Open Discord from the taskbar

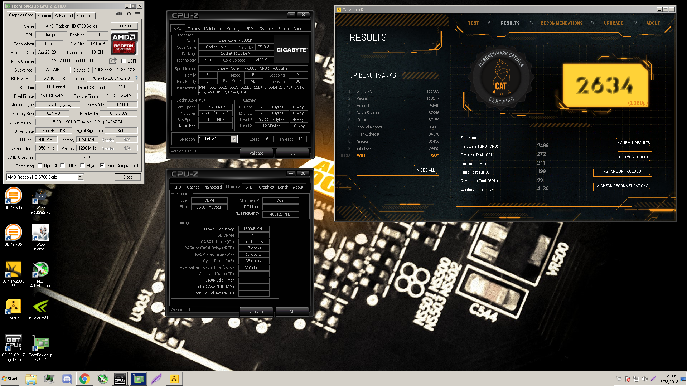(x=67, y=379)
